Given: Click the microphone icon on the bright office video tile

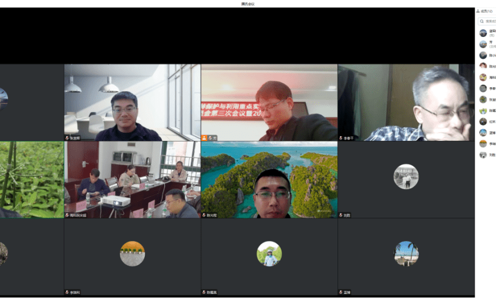Looking at the screenshot, I should [x=67, y=138].
